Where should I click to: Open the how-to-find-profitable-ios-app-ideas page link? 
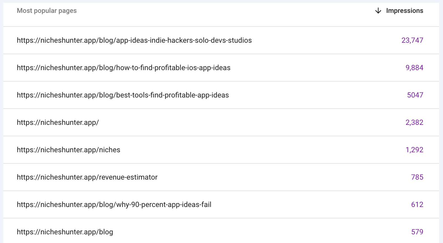pos(123,68)
